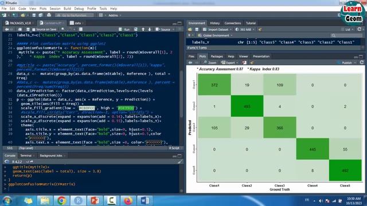Save the script in source editor toolbar
Screen dimensions: 367x206
pyautogui.click(x=28, y=29)
